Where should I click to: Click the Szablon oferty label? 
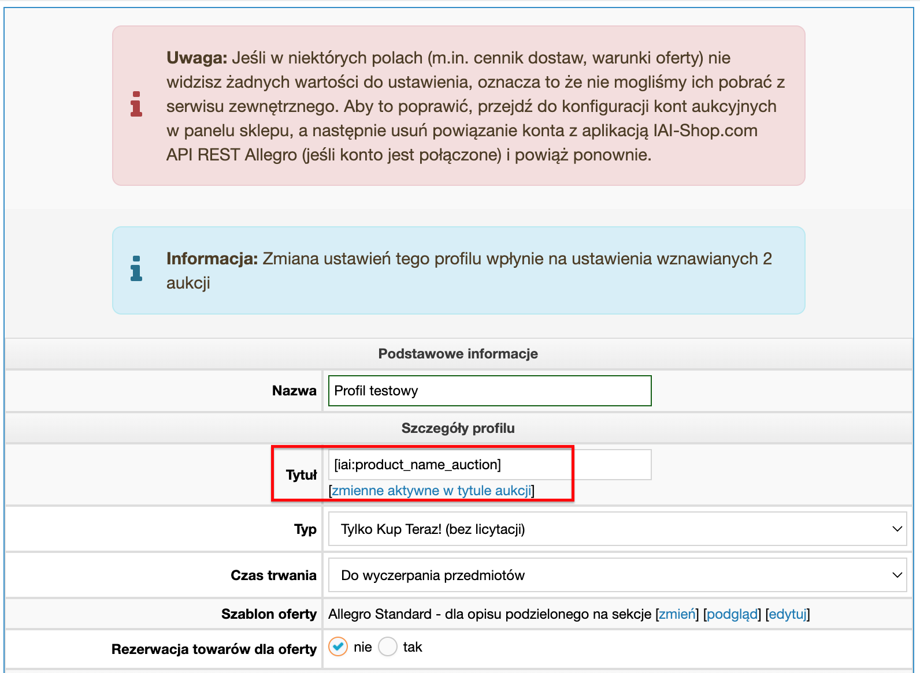point(269,614)
